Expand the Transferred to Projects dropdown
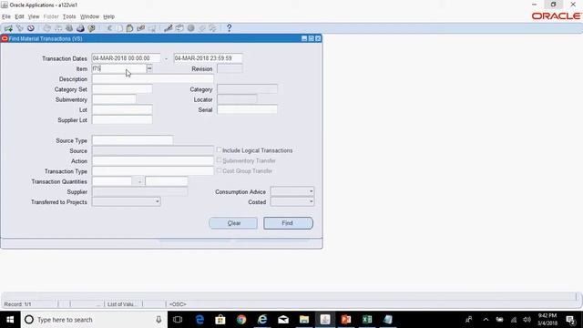 [158, 201]
